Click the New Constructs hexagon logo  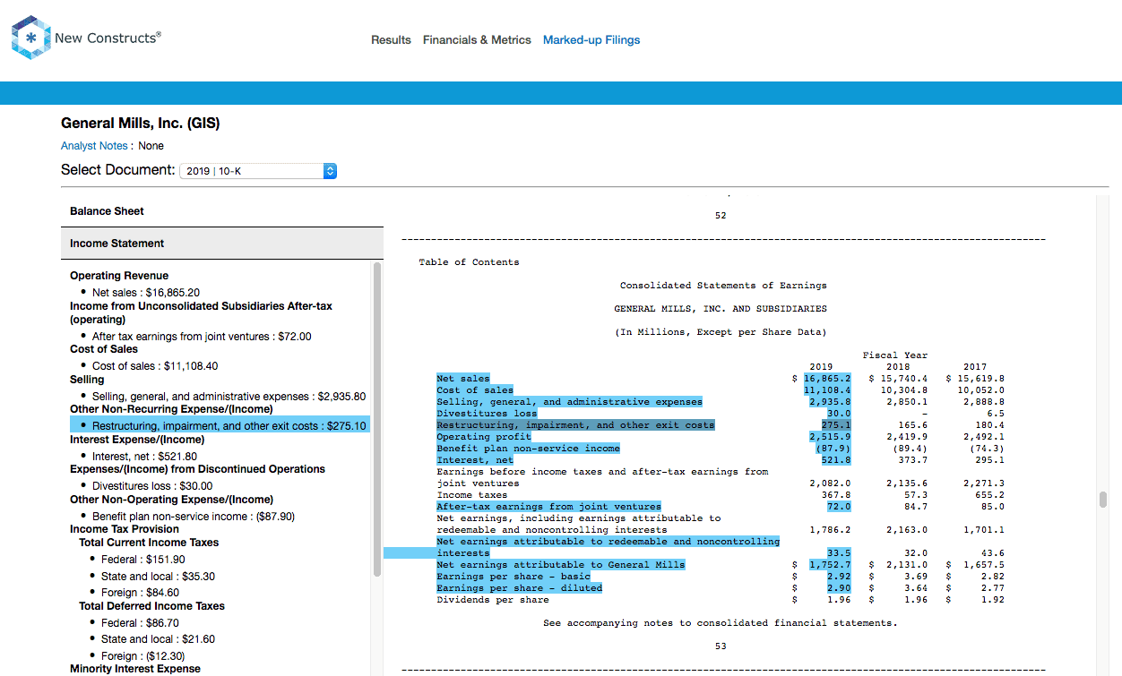31,38
